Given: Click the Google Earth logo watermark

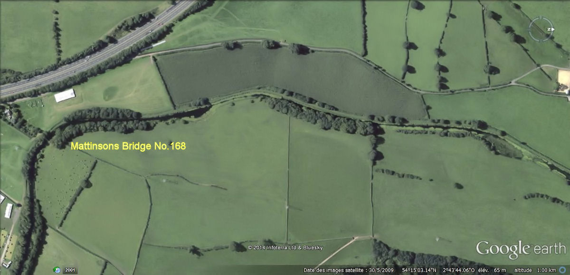Looking at the screenshot, I should [x=521, y=249].
